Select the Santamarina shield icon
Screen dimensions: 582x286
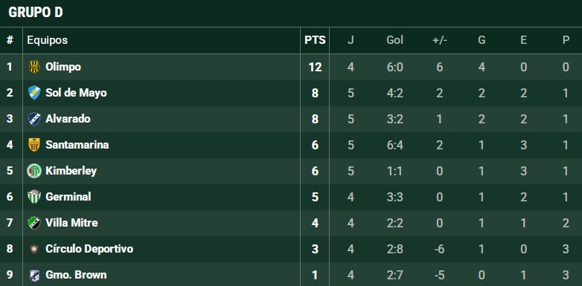pos(34,145)
